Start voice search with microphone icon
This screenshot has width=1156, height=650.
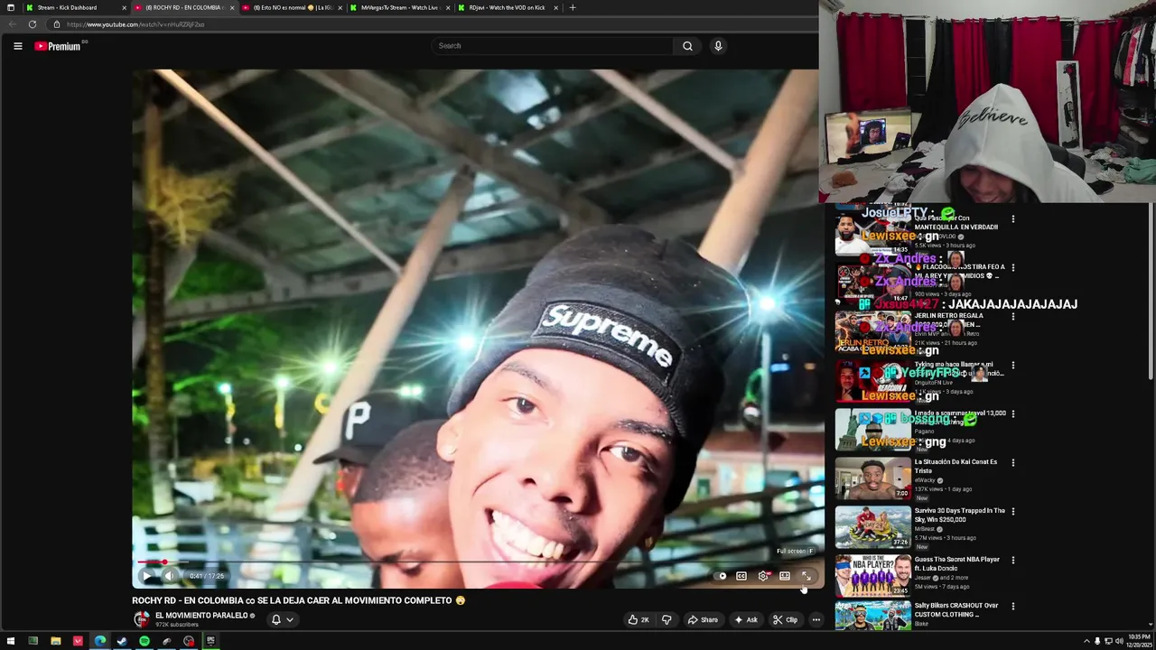pyautogui.click(x=718, y=46)
